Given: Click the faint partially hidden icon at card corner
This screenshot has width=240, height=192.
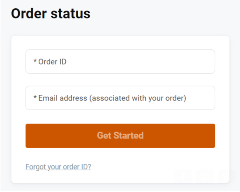Looking at the screenshot, I should coord(224,176).
